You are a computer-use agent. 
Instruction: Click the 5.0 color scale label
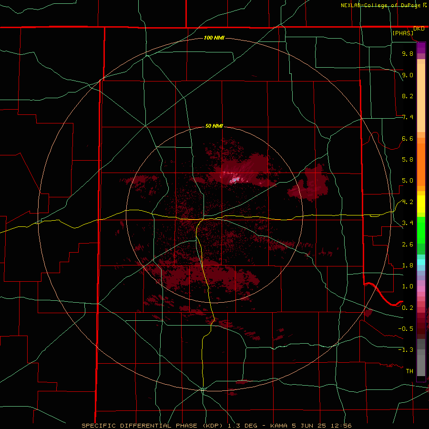(x=408, y=181)
